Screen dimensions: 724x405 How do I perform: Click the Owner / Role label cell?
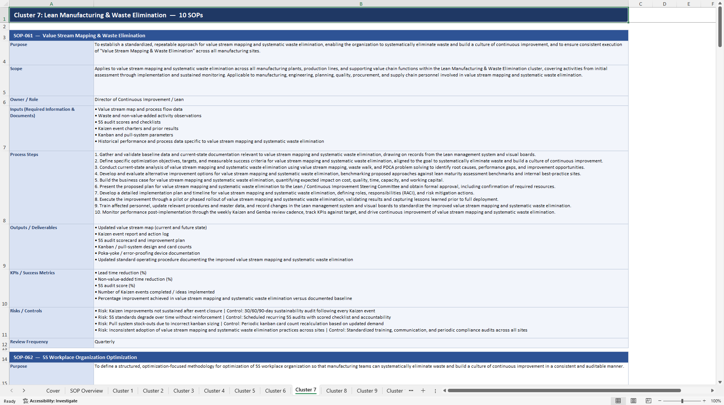[x=51, y=101]
